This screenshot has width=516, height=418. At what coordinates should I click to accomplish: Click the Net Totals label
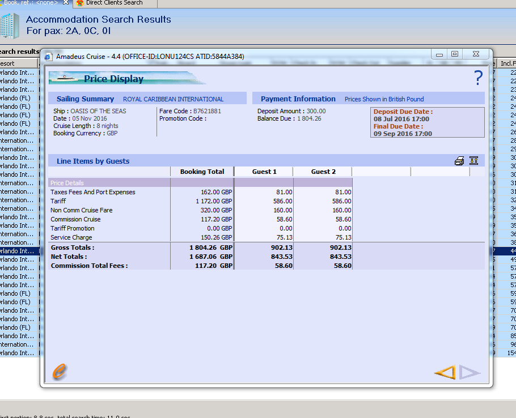pyautogui.click(x=69, y=257)
